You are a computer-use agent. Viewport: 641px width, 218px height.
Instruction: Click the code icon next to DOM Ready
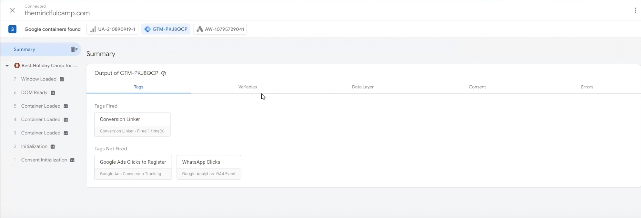coord(53,93)
